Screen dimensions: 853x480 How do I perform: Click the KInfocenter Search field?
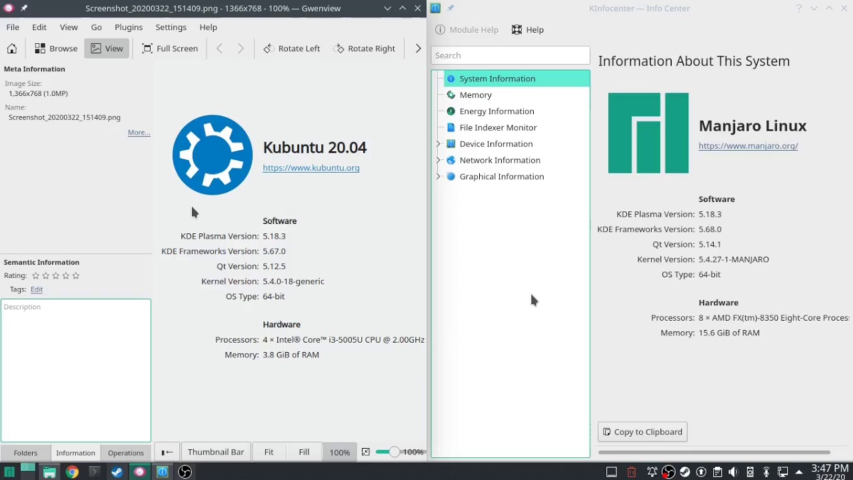510,55
